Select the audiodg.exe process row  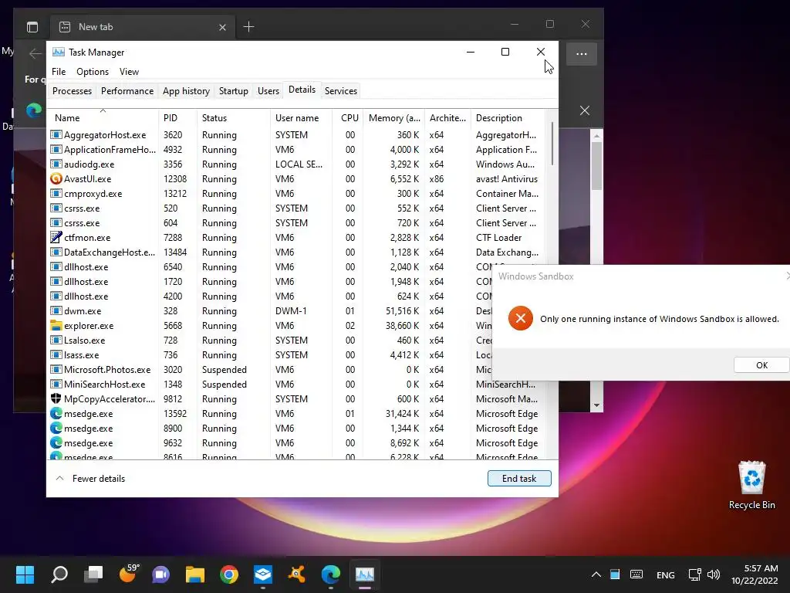pos(296,164)
